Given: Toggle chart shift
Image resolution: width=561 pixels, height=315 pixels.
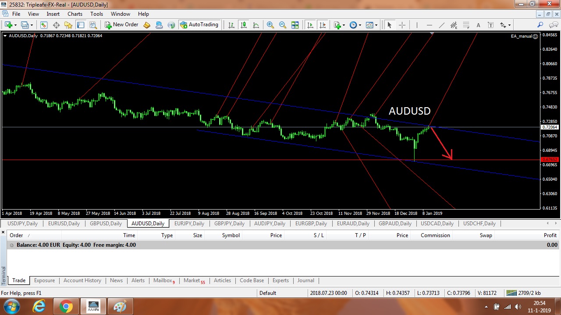Looking at the screenshot, I should click(323, 25).
